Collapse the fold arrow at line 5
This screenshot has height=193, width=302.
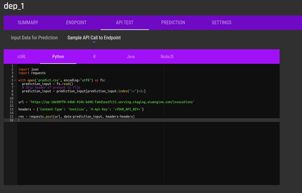point(15,80)
